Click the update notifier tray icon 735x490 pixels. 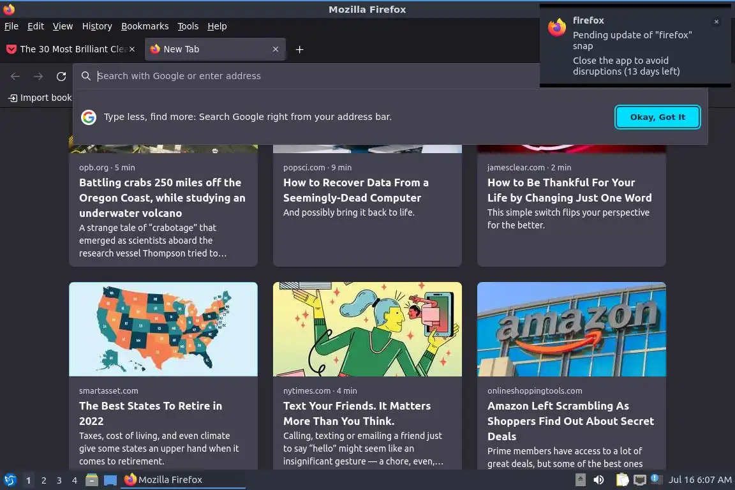point(655,479)
